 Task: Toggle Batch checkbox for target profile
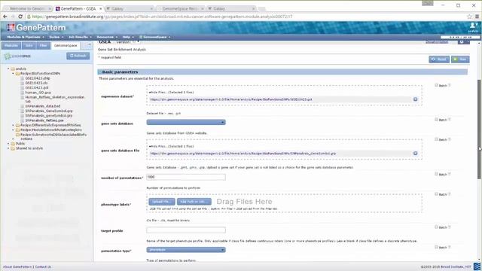436,227
